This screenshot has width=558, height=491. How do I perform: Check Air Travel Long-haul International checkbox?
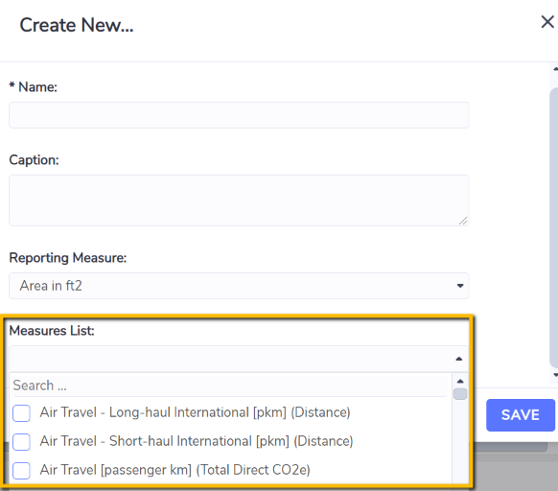tap(21, 413)
